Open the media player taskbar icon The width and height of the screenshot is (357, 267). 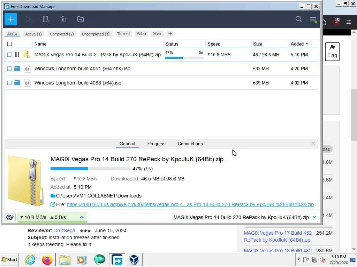coord(82,260)
